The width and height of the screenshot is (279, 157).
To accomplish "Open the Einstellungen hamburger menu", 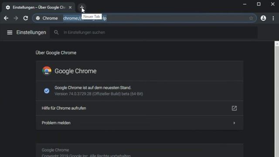I will (10, 32).
